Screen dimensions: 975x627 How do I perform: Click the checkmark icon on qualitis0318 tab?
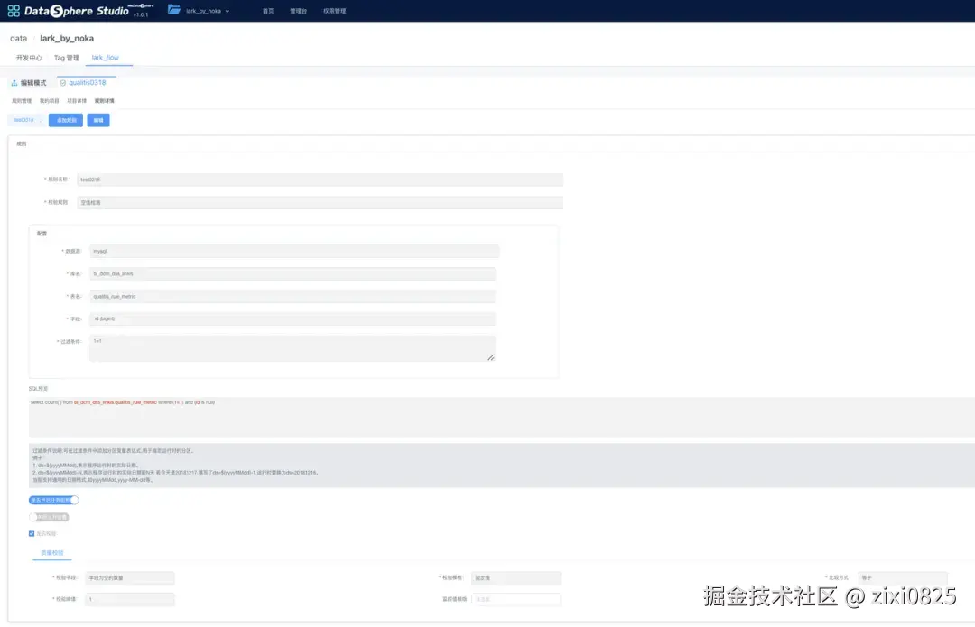click(x=63, y=82)
